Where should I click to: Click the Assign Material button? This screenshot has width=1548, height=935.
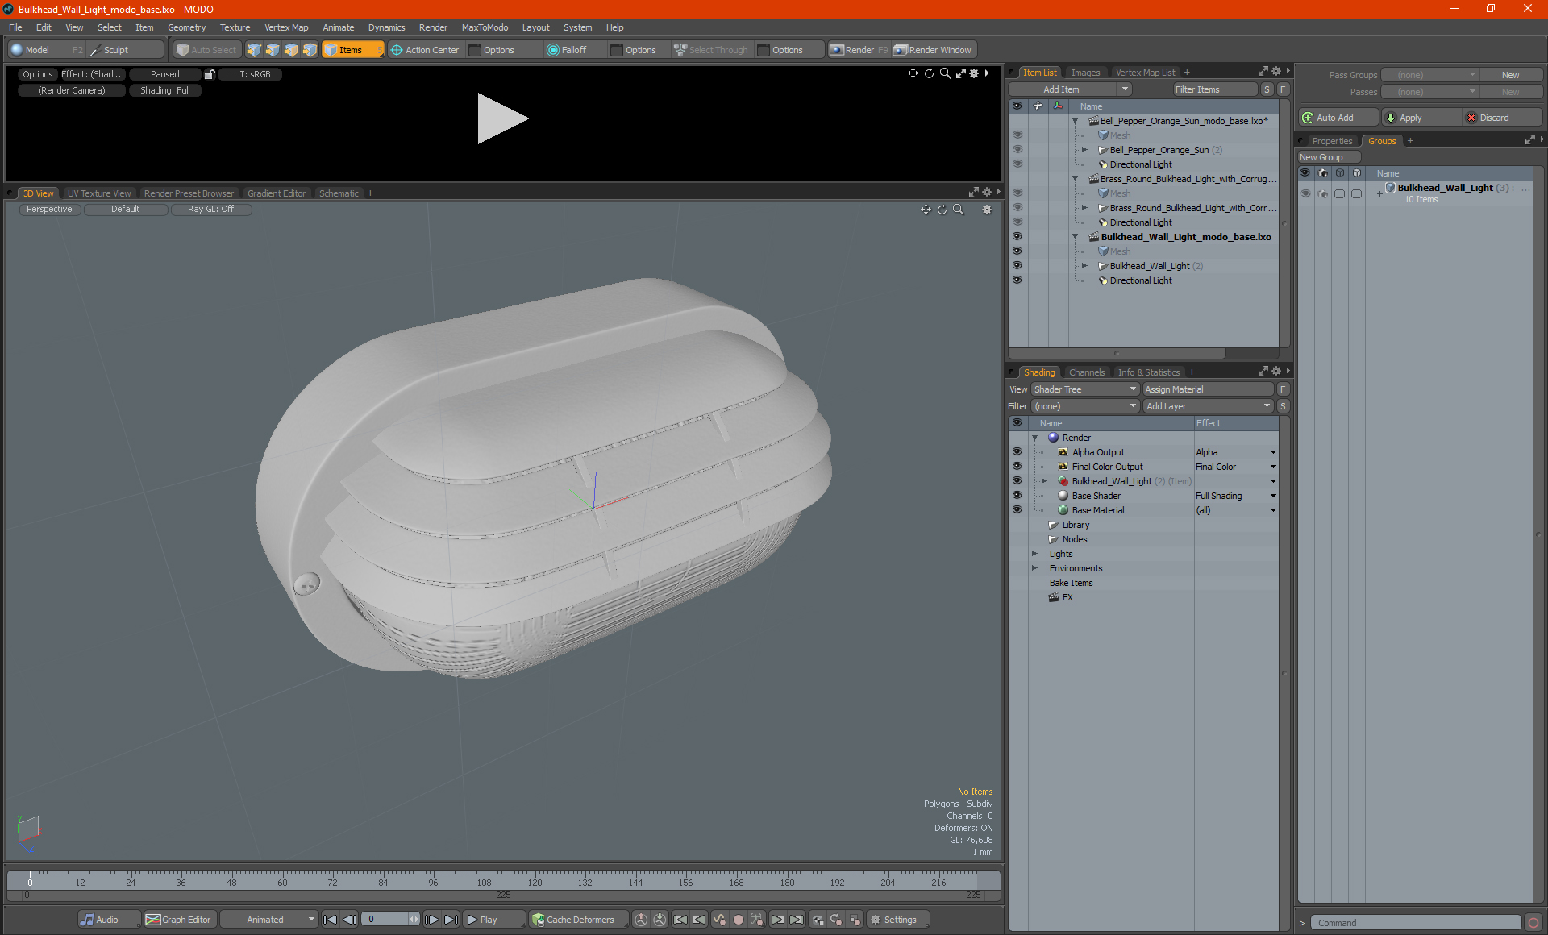point(1208,389)
